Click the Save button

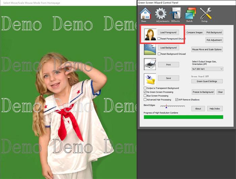tap(169, 78)
